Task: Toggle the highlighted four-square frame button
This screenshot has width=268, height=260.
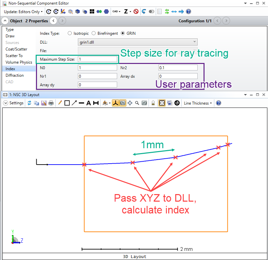Action: (162, 103)
